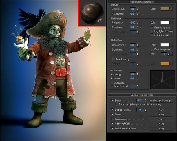This screenshot has height=141, width=177.
Task: Open the ro_cinturon_bump.jpg bump map button
Action: point(161,100)
